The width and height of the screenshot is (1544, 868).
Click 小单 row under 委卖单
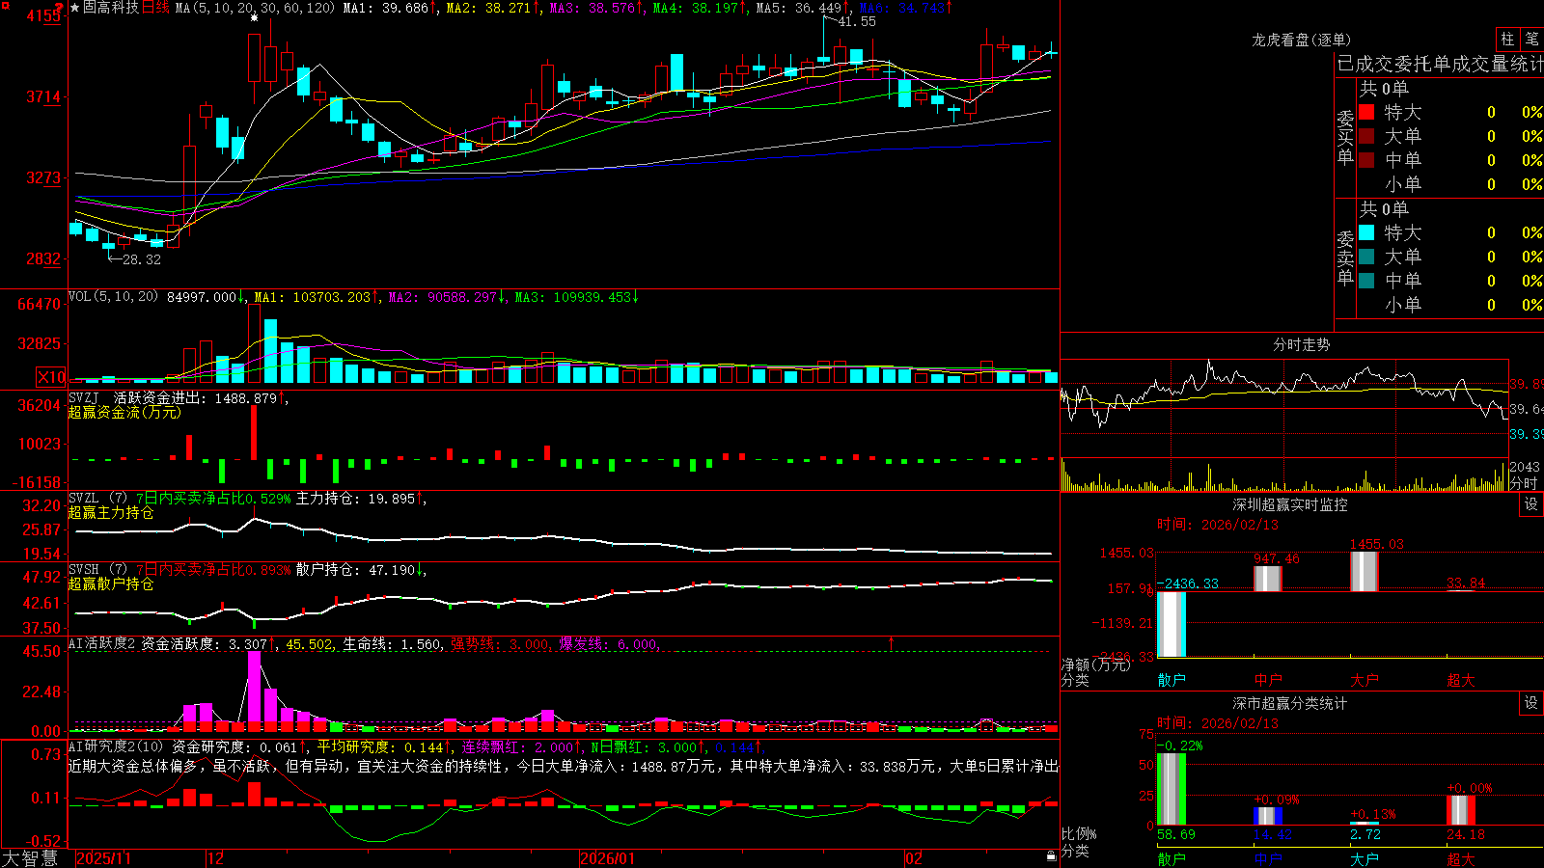tap(1450, 305)
